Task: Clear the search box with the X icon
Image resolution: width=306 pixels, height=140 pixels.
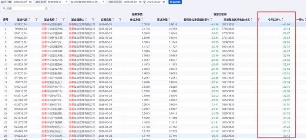Action: pyautogui.click(x=46, y=8)
